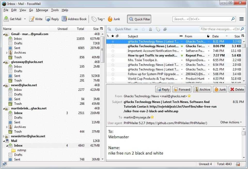Open the hamburger application menu
This screenshot has height=169, width=248.
pos(242,19)
